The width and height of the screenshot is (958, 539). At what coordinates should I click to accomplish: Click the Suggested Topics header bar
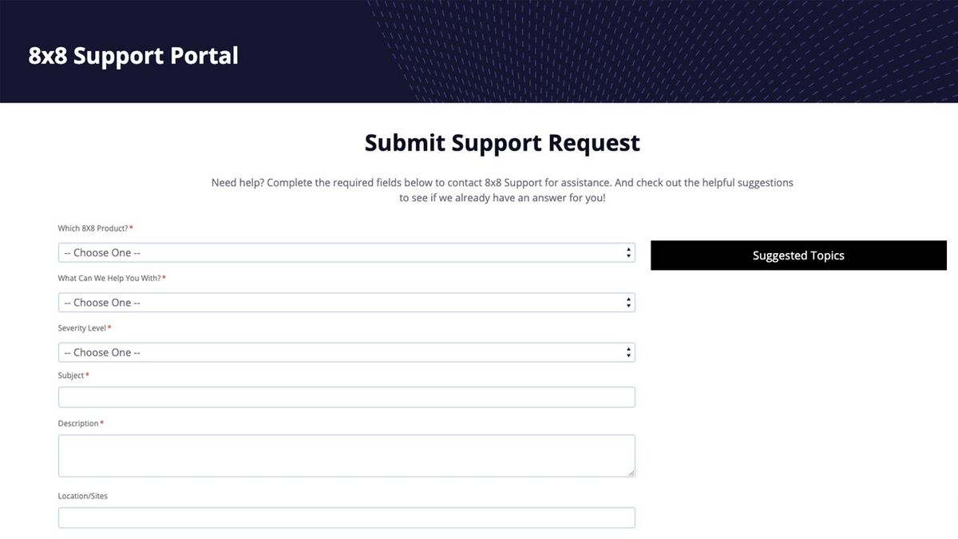798,256
